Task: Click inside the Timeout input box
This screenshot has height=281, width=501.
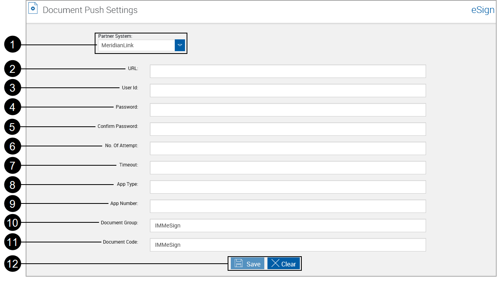Action: click(288, 167)
